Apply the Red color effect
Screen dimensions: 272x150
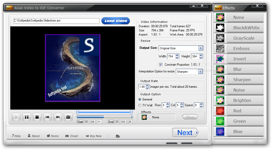(x=245, y=111)
